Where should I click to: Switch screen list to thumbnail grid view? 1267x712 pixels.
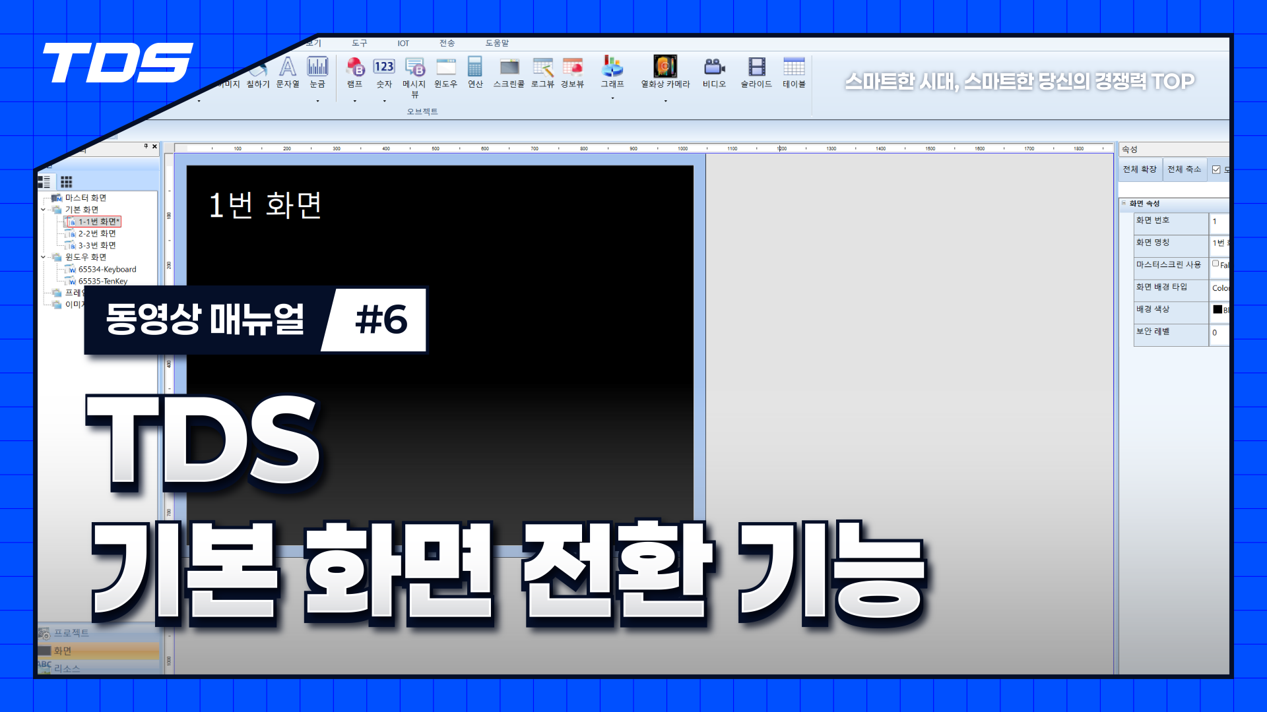67,182
